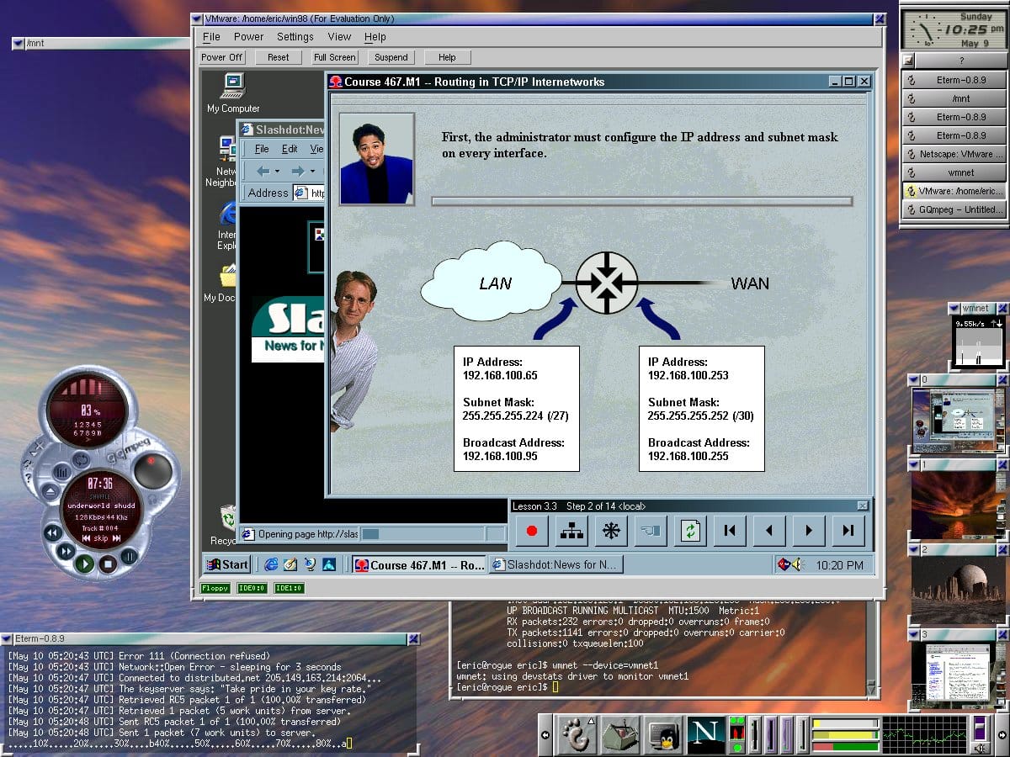
Task: Switch to Slashdot taskbar button
Action: 555,565
